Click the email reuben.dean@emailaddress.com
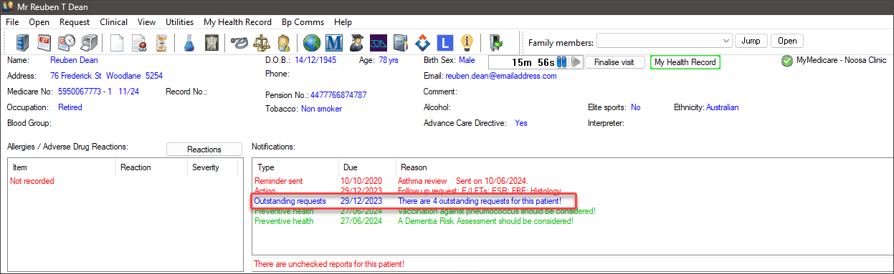The image size is (894, 274). 500,76
